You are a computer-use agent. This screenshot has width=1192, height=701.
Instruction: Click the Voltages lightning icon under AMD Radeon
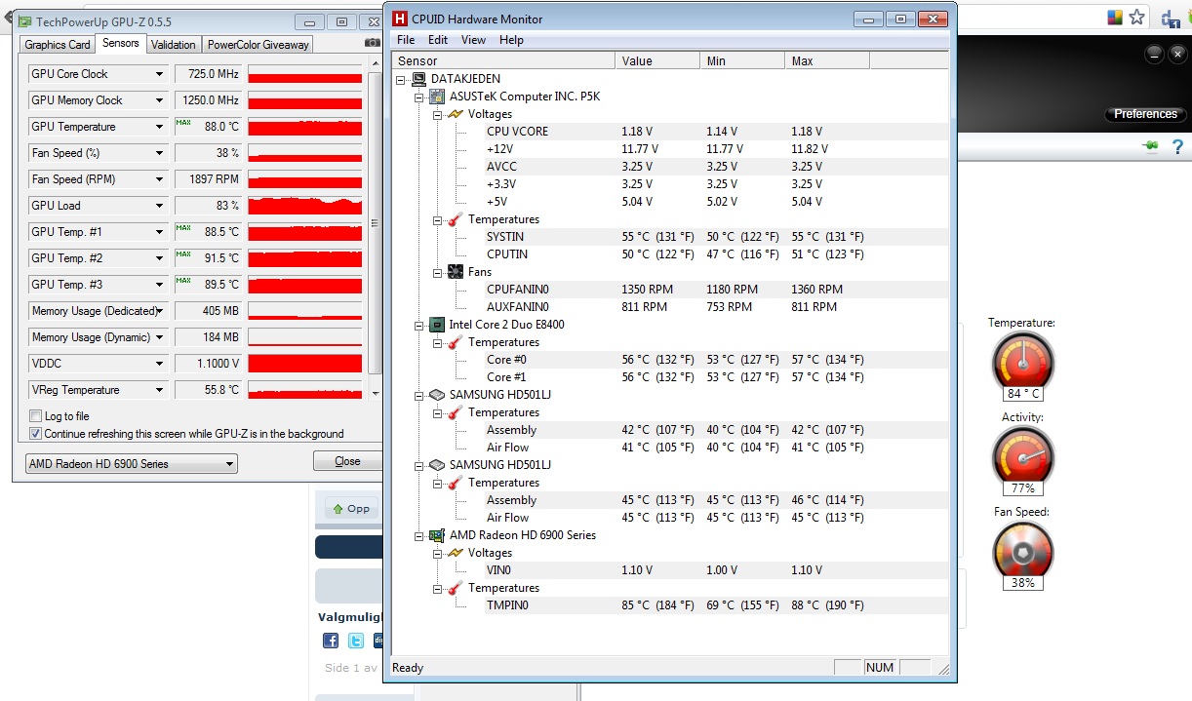tap(456, 553)
